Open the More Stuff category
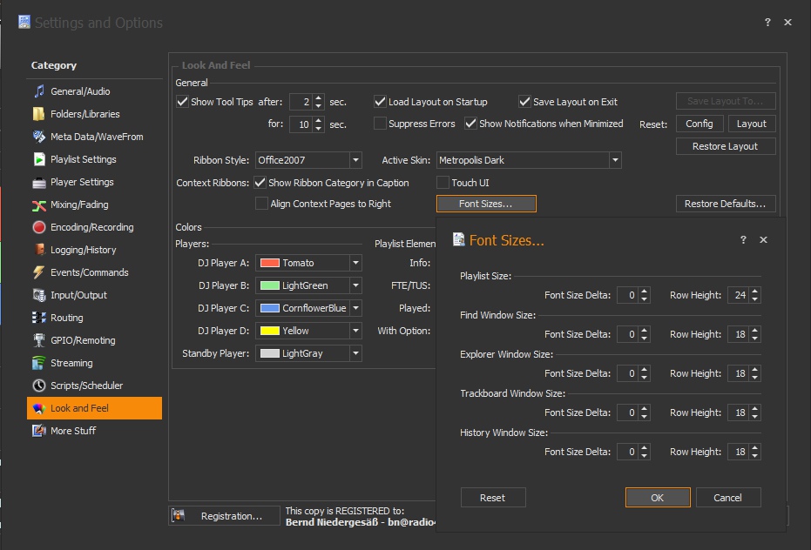The width and height of the screenshot is (811, 550). pyautogui.click(x=73, y=431)
